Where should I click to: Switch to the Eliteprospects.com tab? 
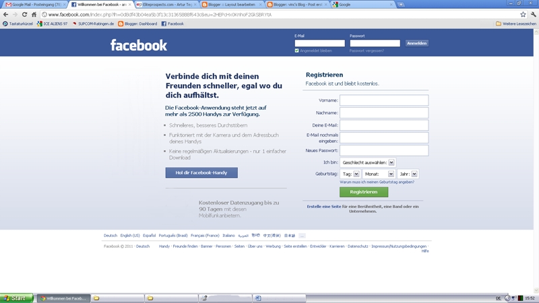166,5
